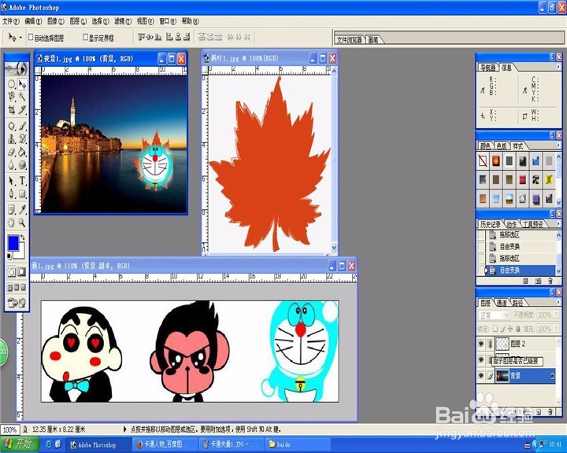Switch to the 路径 tab
Screen dimensions: 567x453
[x=517, y=302]
